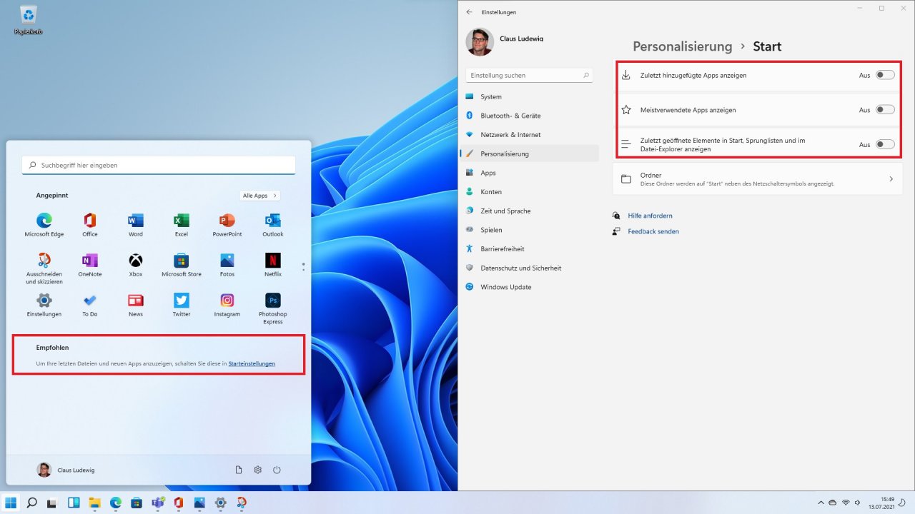Click the Windows Start button on taskbar
The height and width of the screenshot is (514, 915).
(11, 503)
